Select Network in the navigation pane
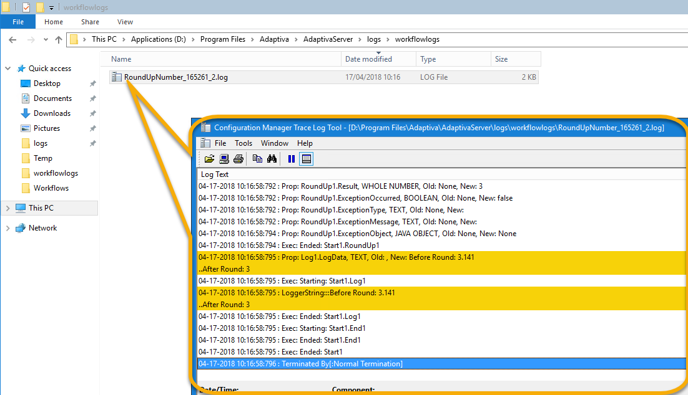This screenshot has height=395, width=688. [42, 227]
